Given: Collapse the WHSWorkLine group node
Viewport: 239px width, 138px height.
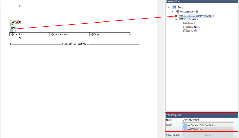Looking at the screenshot, I should (x=172, y=12).
